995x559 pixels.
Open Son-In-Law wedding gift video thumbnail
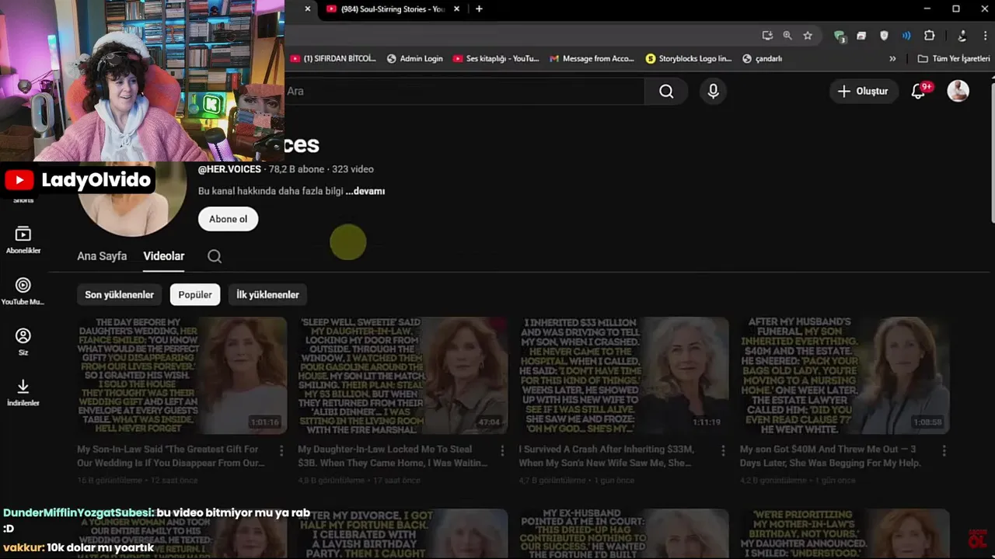tap(182, 376)
